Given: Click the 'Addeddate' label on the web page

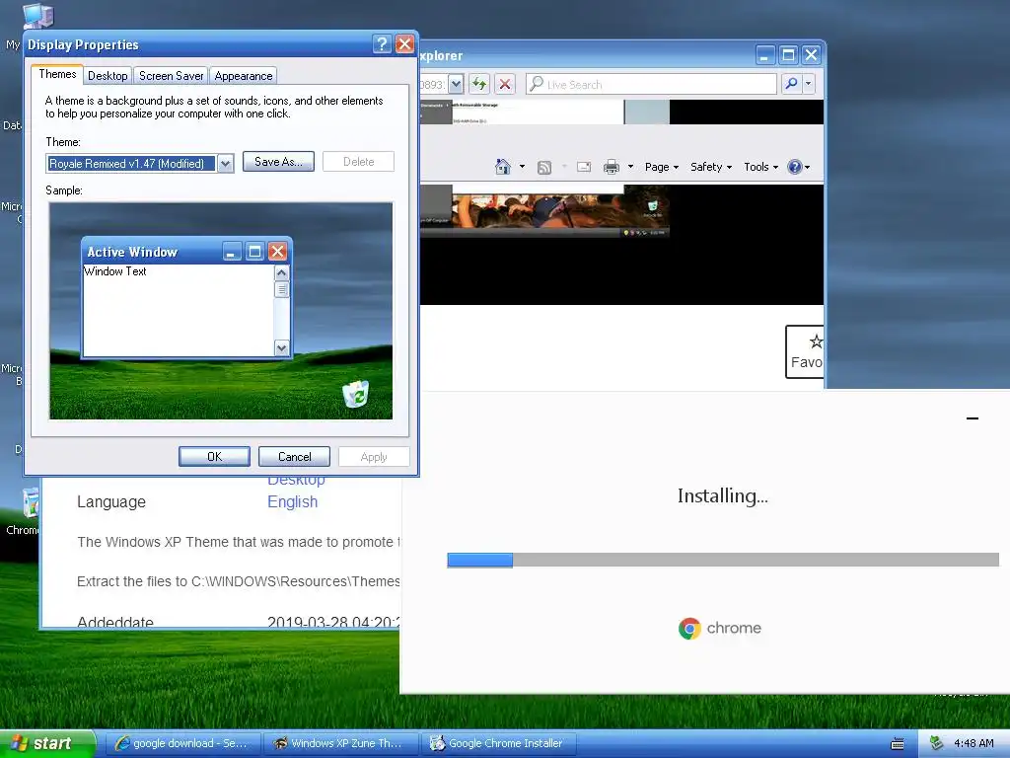Looking at the screenshot, I should (x=115, y=623).
